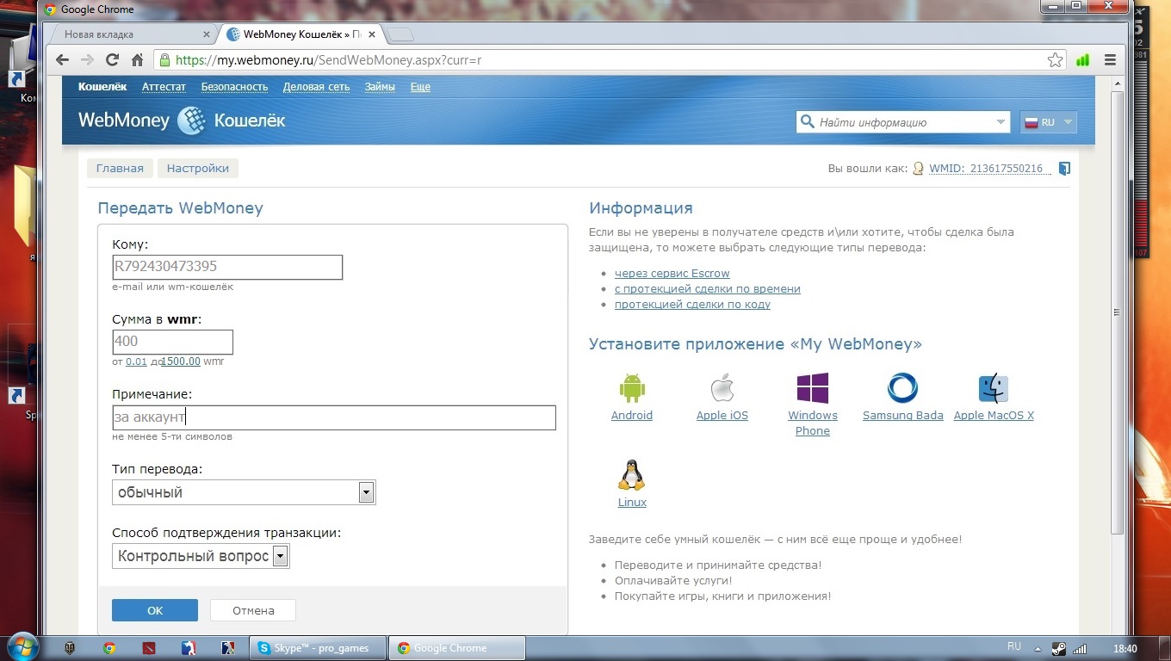Screen dimensions: 1171x661
Task: Open протекцией сделки по коду link
Action: point(692,305)
